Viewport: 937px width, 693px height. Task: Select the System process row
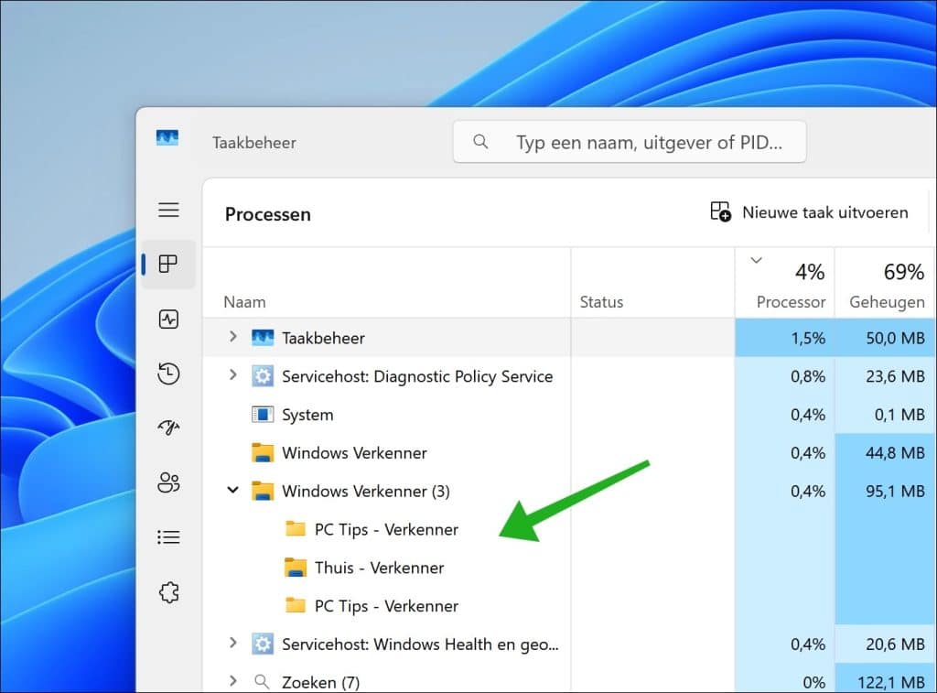569,415
